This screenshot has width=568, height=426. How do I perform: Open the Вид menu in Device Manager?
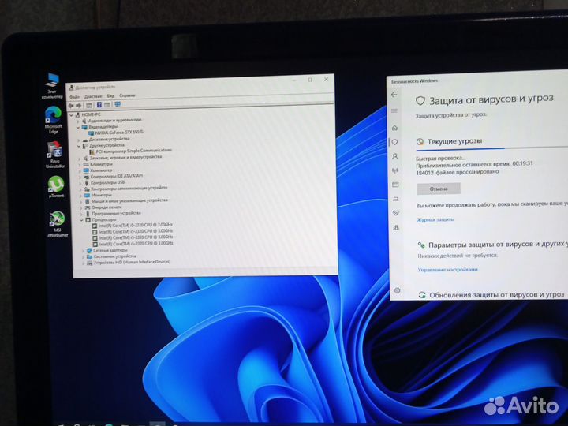[x=110, y=95]
